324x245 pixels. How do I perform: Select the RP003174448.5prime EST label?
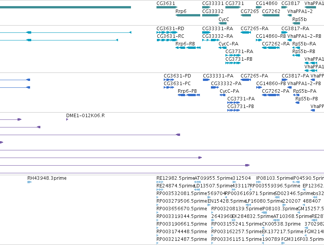pyautogui.click(x=182, y=232)
